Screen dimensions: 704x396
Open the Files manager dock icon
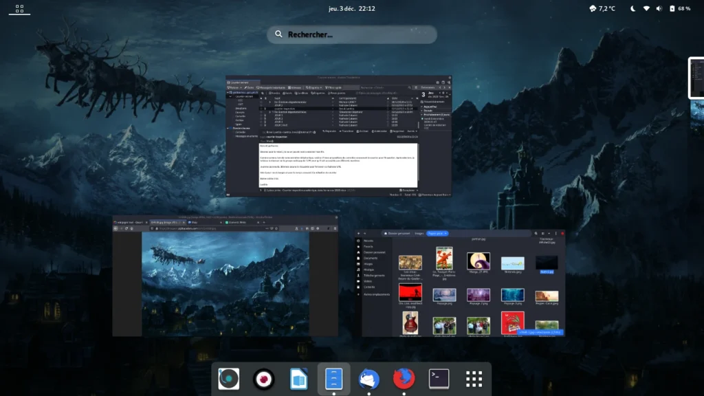coord(333,379)
